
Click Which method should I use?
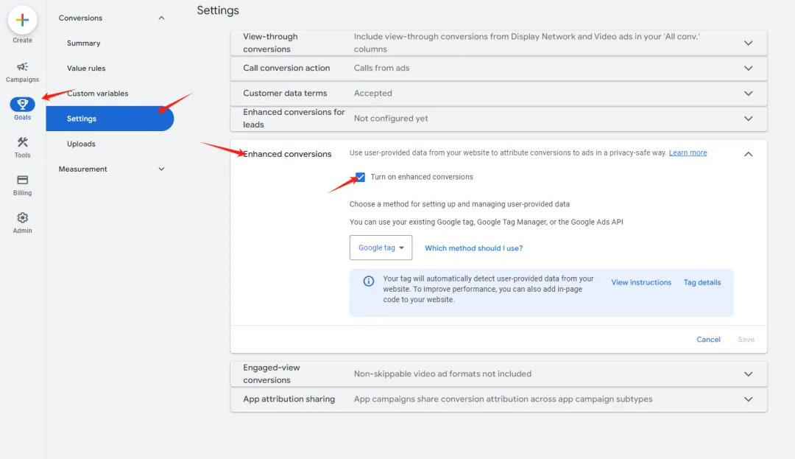[473, 248]
